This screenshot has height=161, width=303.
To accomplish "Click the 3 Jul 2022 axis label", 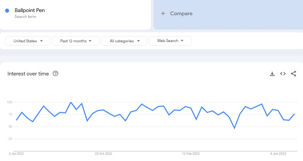I will pyautogui.click(x=17, y=153).
